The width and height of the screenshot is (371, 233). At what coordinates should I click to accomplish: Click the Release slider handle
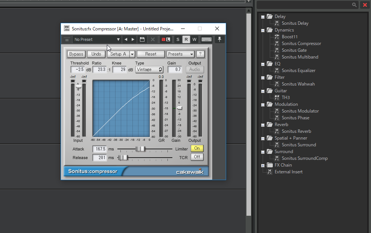123,158
